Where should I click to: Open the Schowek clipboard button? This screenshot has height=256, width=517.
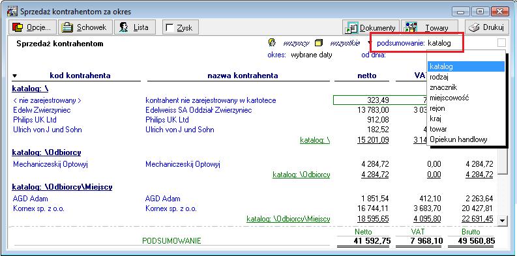pyautogui.click(x=85, y=27)
